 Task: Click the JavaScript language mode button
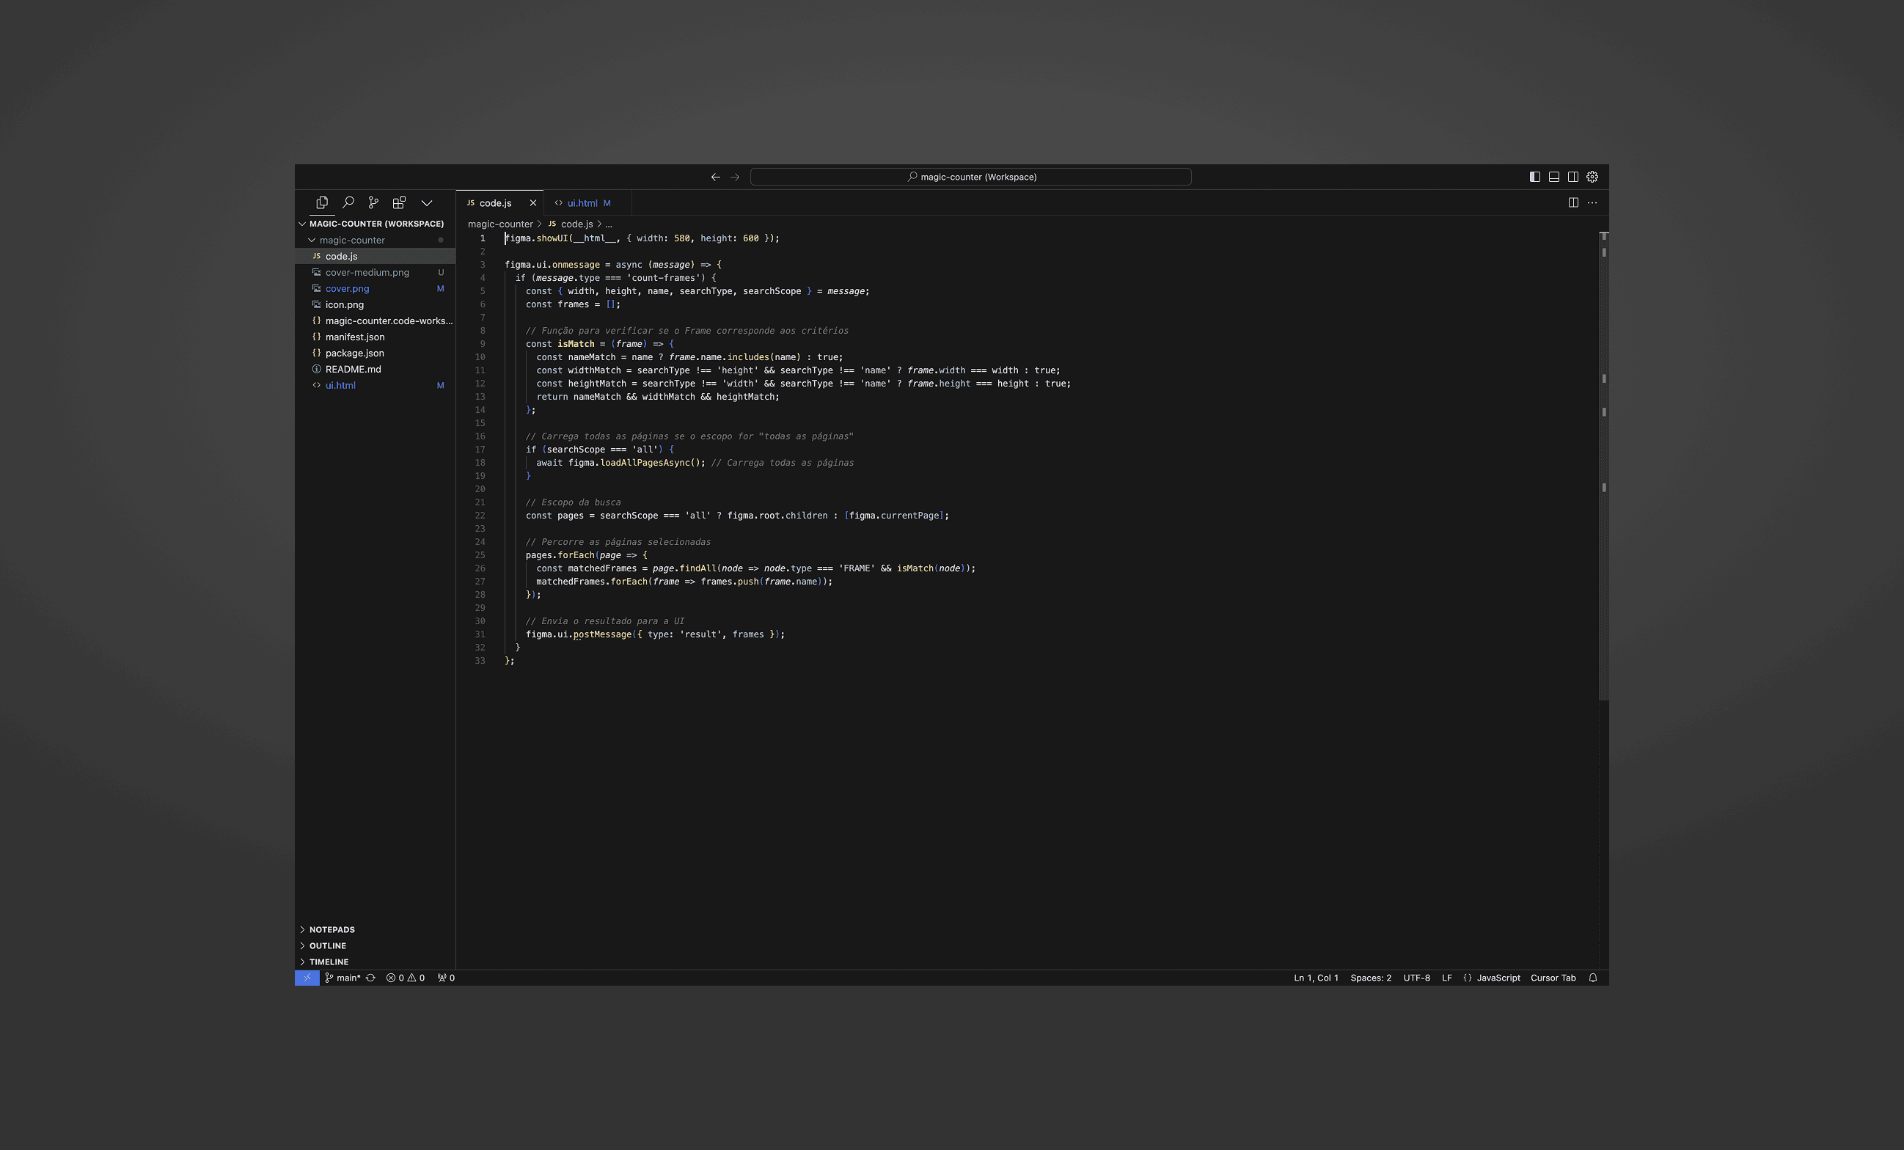pos(1498,978)
